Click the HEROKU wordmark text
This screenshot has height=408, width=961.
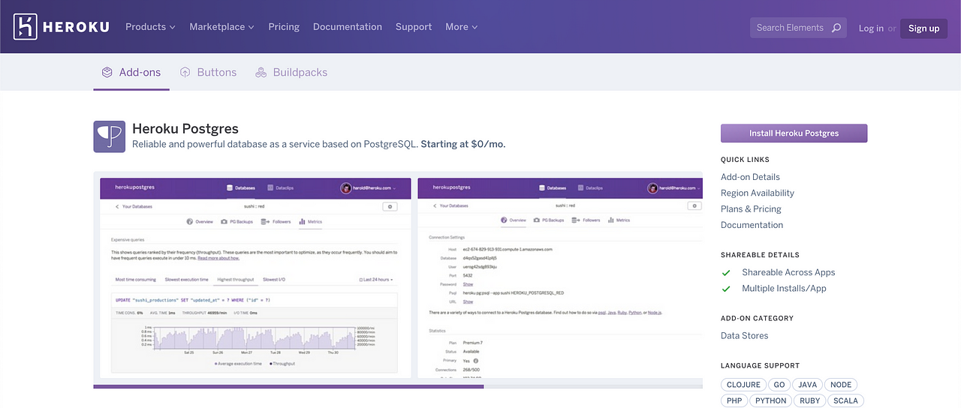(x=77, y=27)
